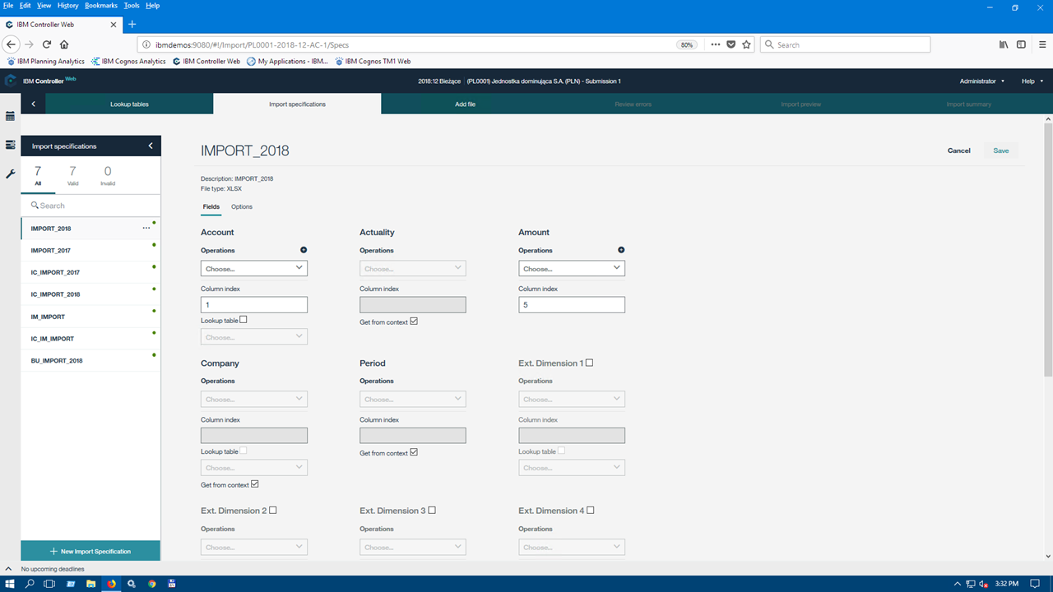
Task: Click the Save button
Action: point(1001,150)
